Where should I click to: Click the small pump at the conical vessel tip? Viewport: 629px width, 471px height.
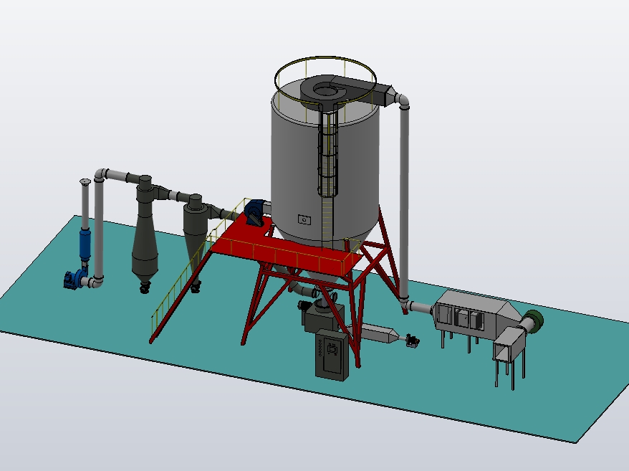(x=413, y=341)
